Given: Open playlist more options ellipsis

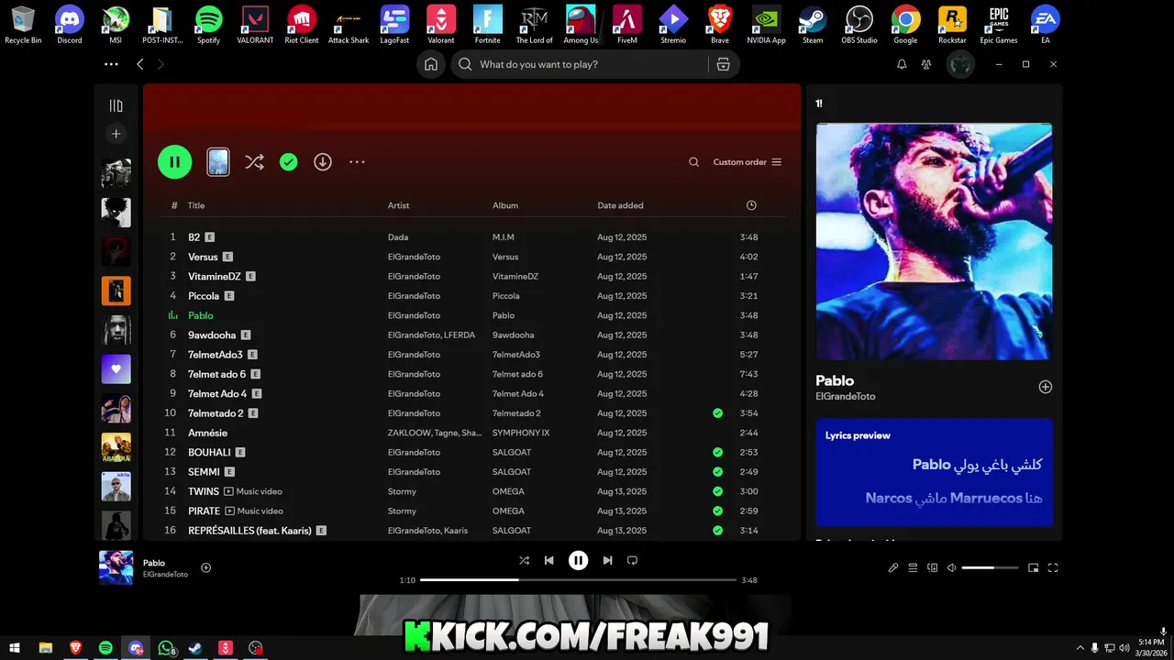Looking at the screenshot, I should [x=357, y=162].
